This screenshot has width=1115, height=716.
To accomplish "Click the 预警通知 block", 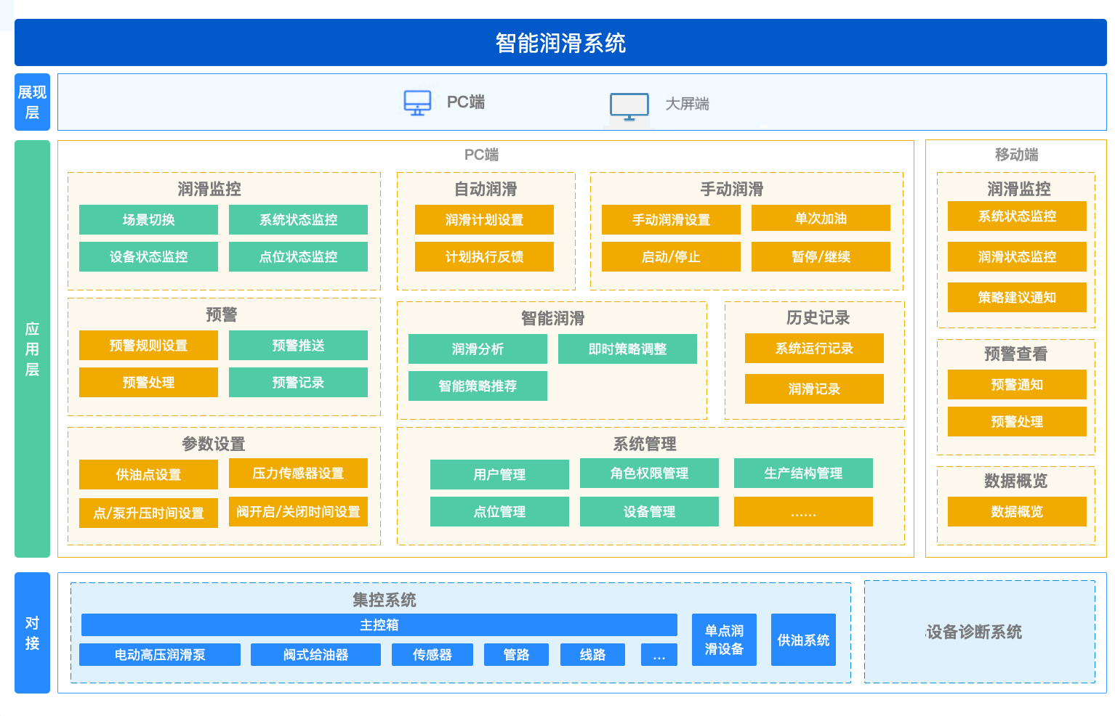I will tap(1017, 385).
